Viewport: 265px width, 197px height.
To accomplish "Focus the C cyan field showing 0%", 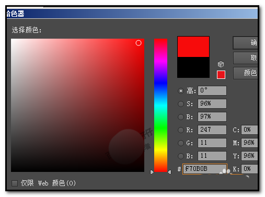I will (249, 130).
